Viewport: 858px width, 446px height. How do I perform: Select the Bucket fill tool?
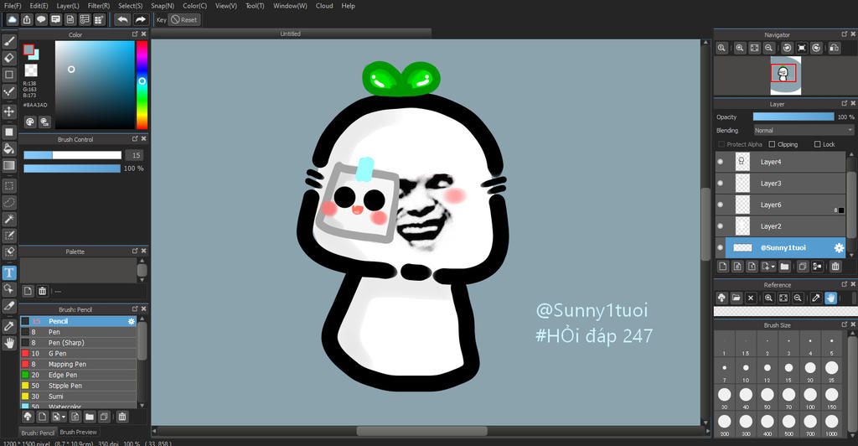pos(9,149)
